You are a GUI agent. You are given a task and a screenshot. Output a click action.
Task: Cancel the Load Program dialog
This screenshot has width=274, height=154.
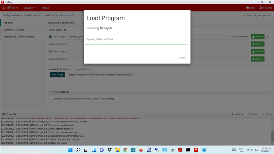(x=181, y=58)
